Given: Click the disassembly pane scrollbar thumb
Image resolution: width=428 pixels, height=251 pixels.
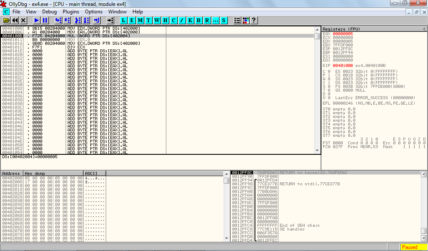Looking at the screenshot, I should point(318,36).
